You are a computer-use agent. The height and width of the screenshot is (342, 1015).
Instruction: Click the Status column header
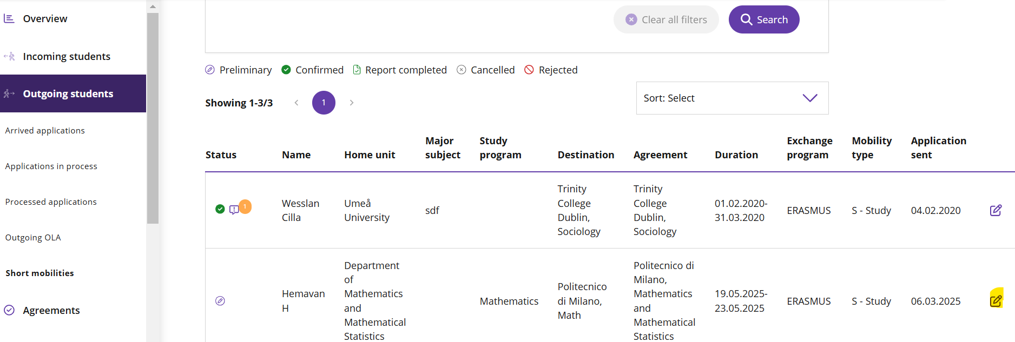(x=221, y=155)
